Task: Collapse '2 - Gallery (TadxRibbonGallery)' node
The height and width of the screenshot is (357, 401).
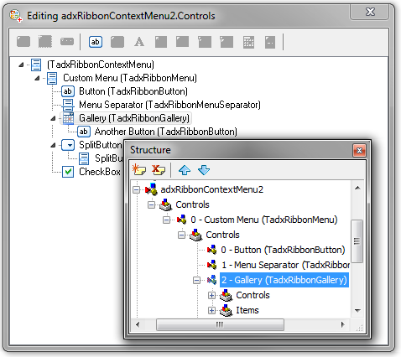Action: tap(196, 280)
